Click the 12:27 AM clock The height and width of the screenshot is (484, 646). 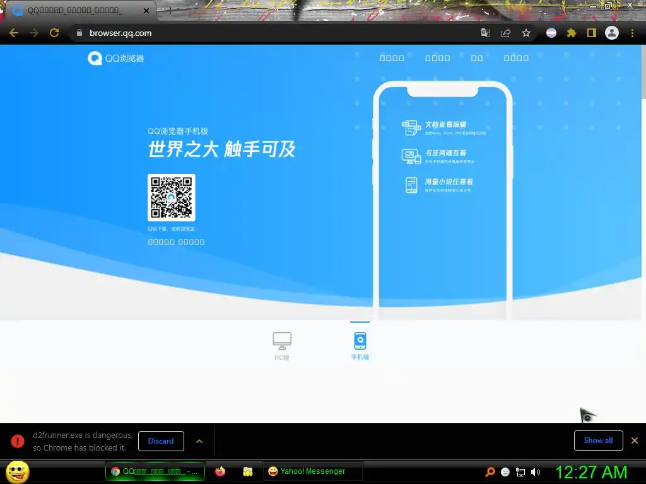pos(591,472)
